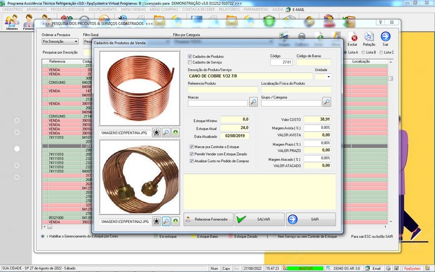Open the Marcas search magnifier
Viewport: 435px width, 272px height.
click(253, 102)
